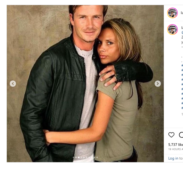Open the username in post header
The width and height of the screenshot is (183, 172).
(x=182, y=13)
